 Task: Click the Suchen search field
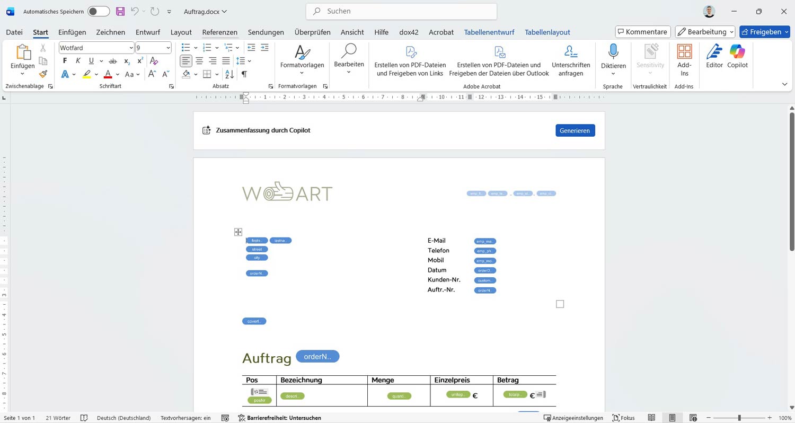pyautogui.click(x=401, y=11)
